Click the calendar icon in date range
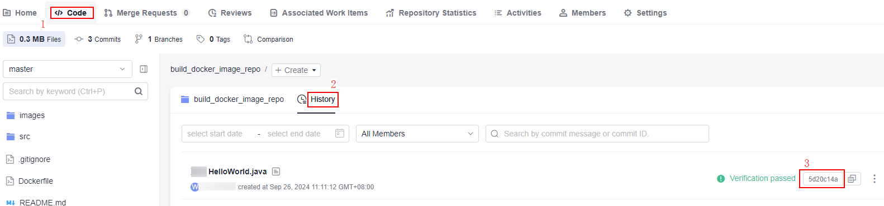 point(339,134)
